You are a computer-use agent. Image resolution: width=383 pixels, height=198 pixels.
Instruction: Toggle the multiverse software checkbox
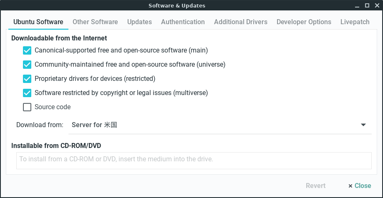[x=27, y=93]
